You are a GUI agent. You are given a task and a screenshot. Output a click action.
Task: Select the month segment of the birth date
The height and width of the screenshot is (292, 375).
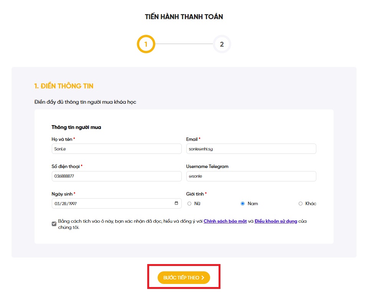tap(57, 204)
